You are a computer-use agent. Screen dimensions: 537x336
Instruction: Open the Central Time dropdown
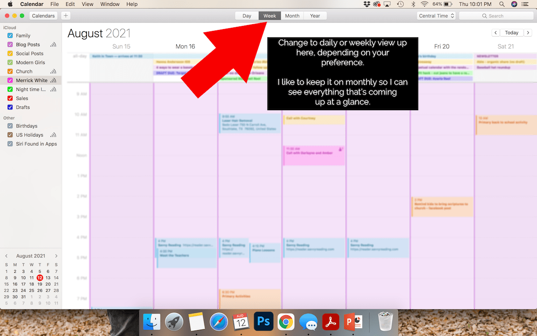[x=436, y=15]
